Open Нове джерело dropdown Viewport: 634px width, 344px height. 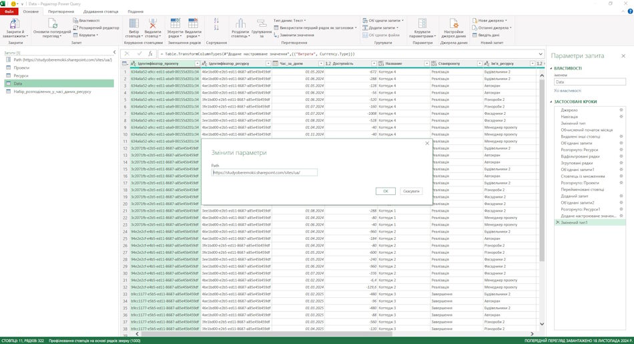pyautogui.click(x=490, y=20)
